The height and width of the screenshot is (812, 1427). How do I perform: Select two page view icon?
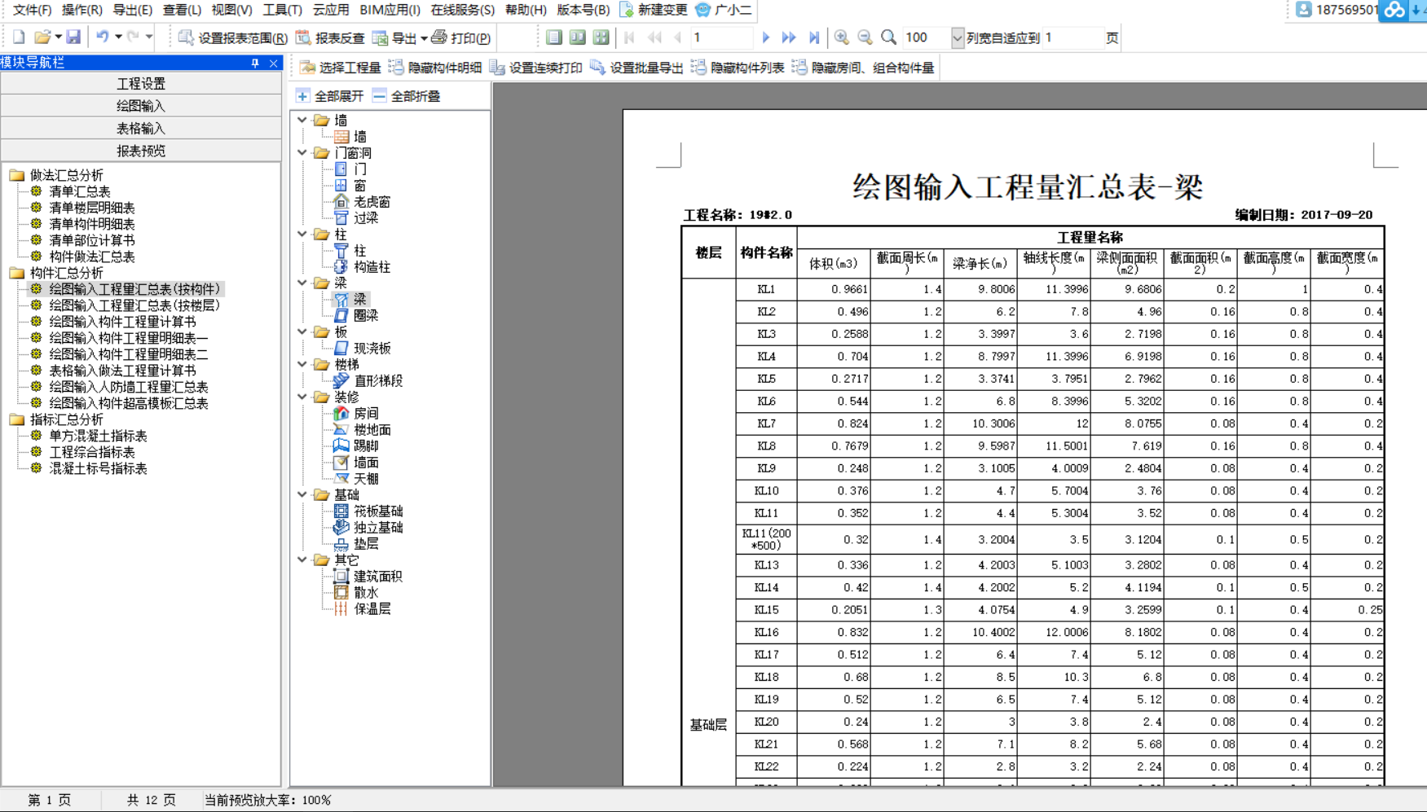point(577,37)
